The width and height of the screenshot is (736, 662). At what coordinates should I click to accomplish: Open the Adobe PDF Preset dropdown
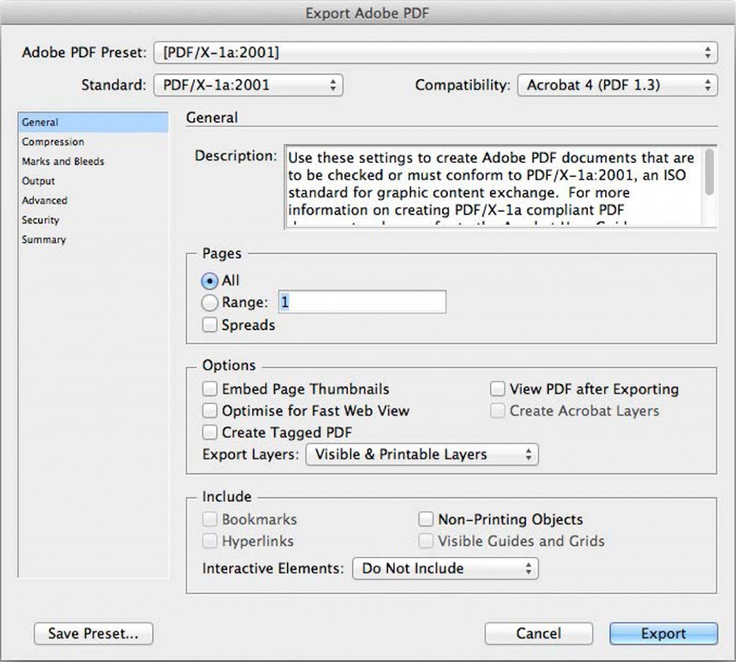[x=435, y=52]
